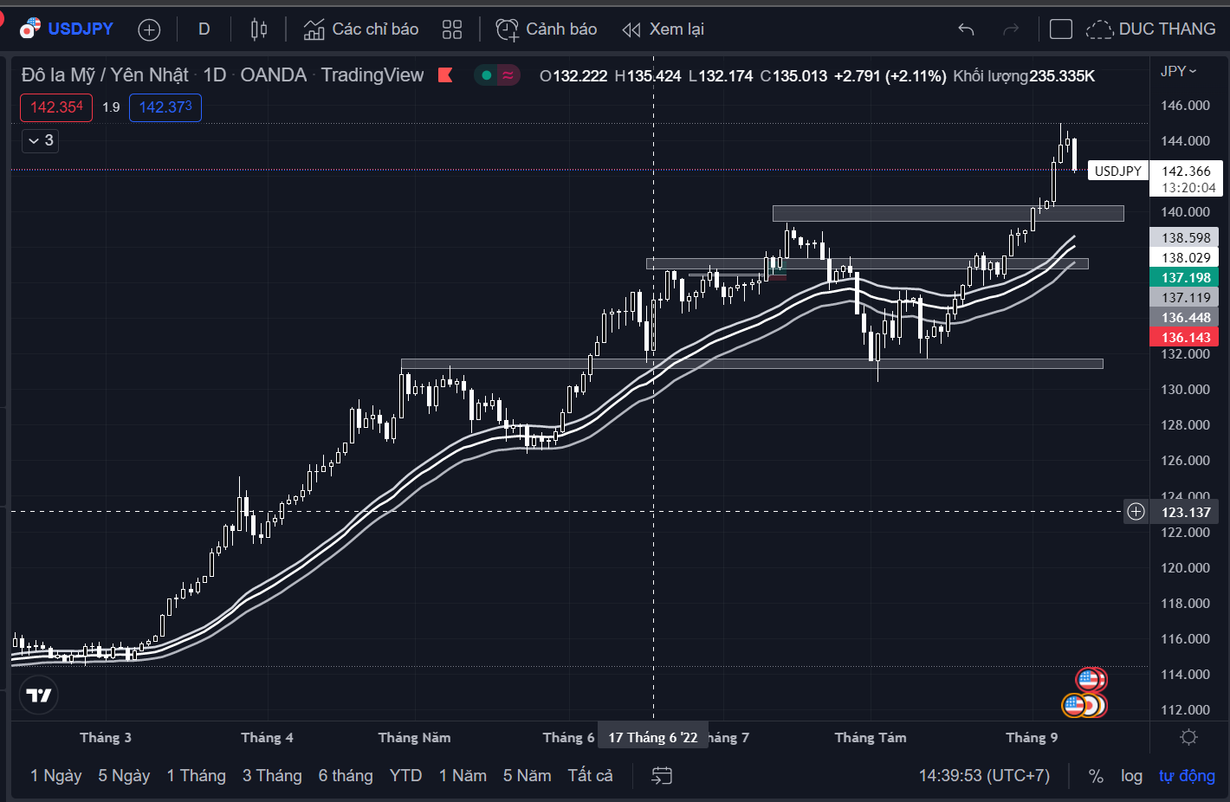Open the time axis settings gear
This screenshot has height=802, width=1230.
click(1189, 737)
